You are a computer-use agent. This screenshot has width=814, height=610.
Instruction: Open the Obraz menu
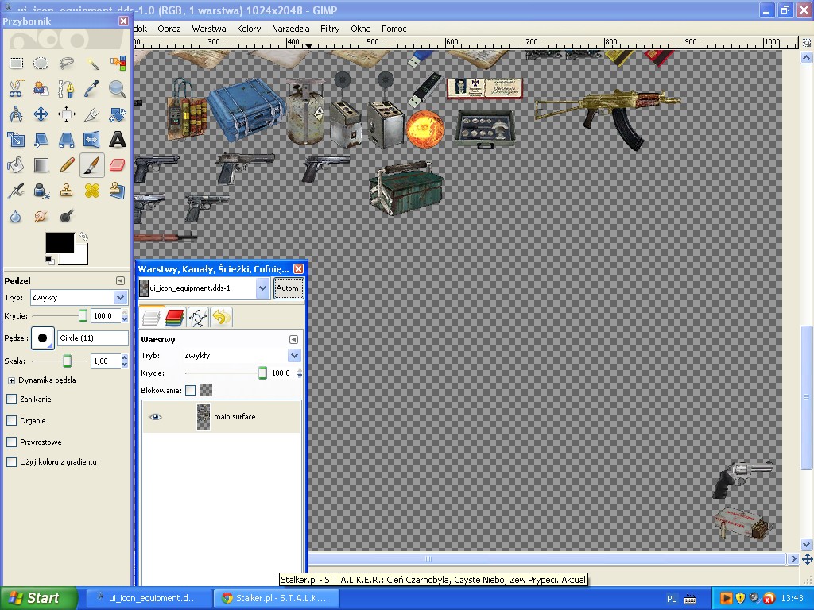(169, 29)
